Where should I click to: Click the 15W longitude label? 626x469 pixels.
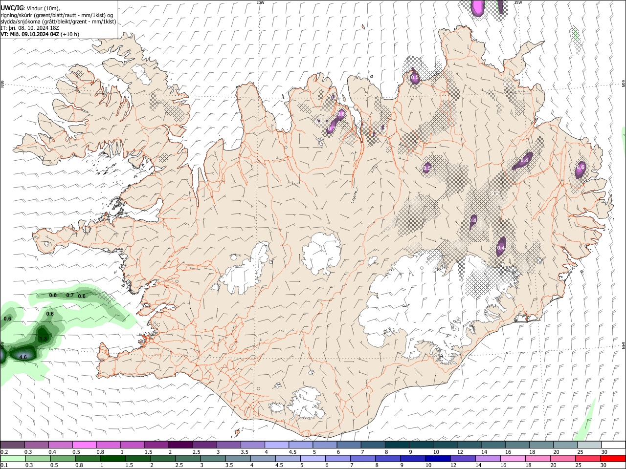click(518, 2)
